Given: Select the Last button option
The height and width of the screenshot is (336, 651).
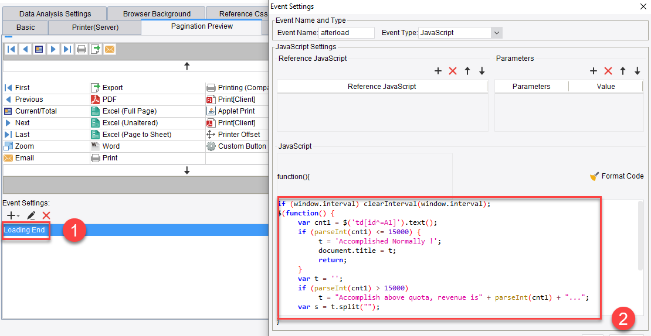Looking at the screenshot, I should click(x=17, y=134).
